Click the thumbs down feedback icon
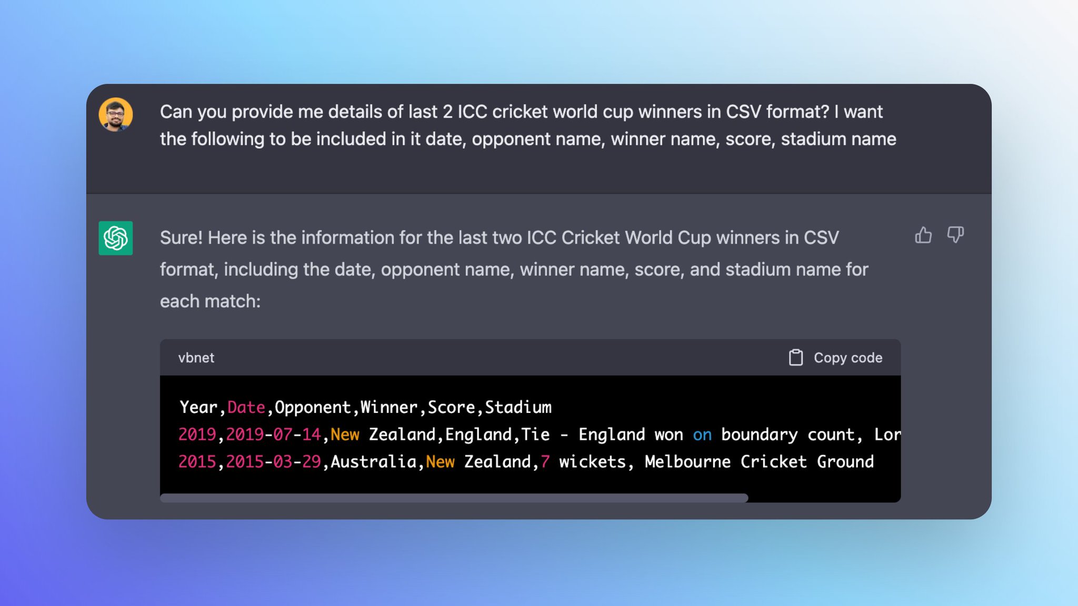 (955, 235)
